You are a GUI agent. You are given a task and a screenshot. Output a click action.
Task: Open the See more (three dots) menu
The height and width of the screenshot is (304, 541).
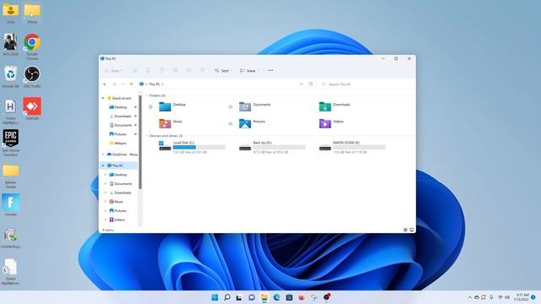(x=270, y=70)
